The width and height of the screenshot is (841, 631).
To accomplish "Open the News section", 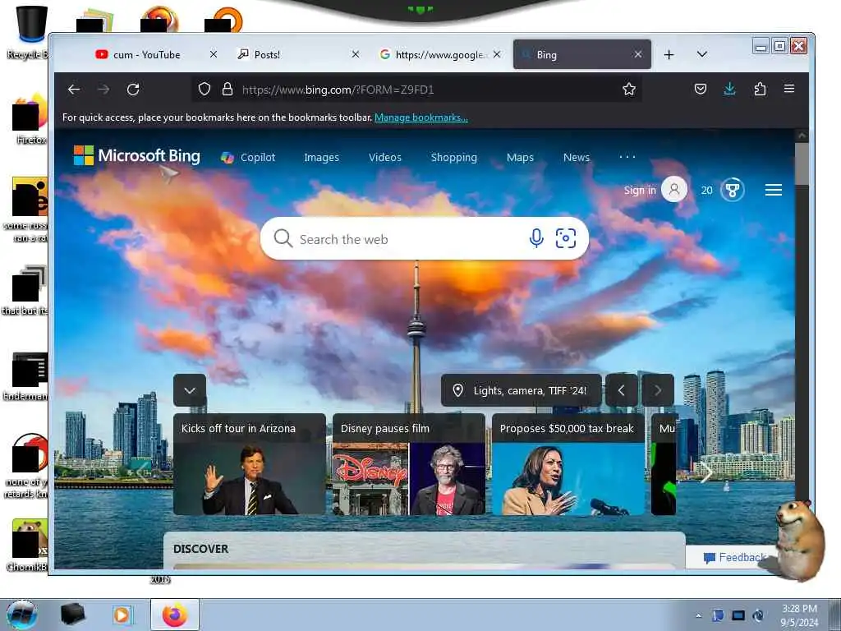I will pyautogui.click(x=576, y=158).
